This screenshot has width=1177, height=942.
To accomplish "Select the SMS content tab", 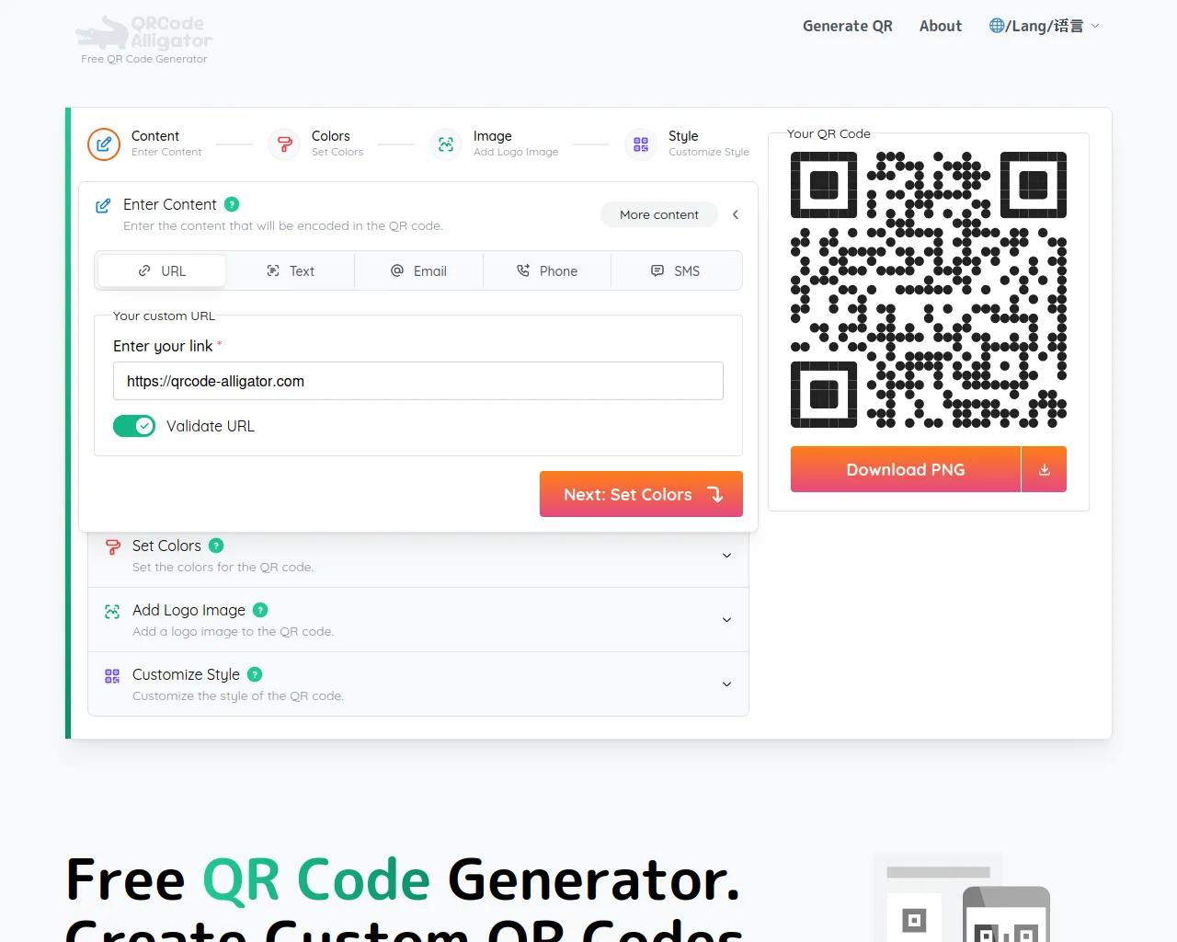I will 676,270.
